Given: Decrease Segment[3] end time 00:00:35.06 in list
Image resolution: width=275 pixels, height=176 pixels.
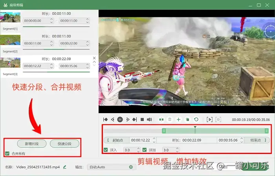Looking at the screenshot, I should [x=88, y=68].
